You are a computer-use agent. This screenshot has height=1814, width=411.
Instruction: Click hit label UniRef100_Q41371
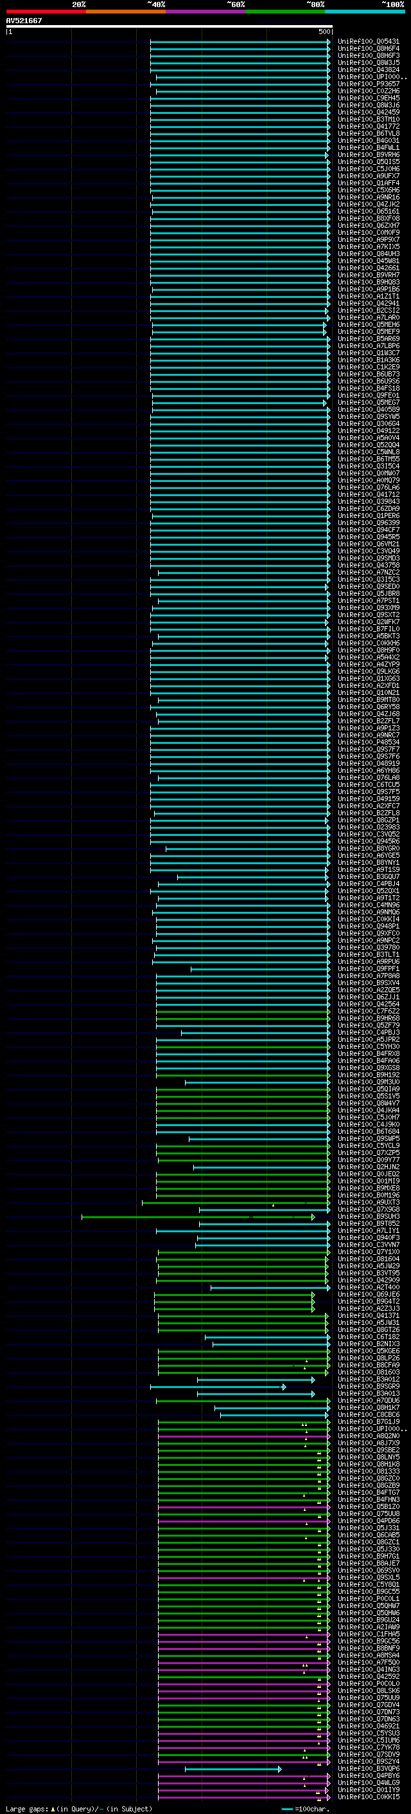click(368, 1316)
